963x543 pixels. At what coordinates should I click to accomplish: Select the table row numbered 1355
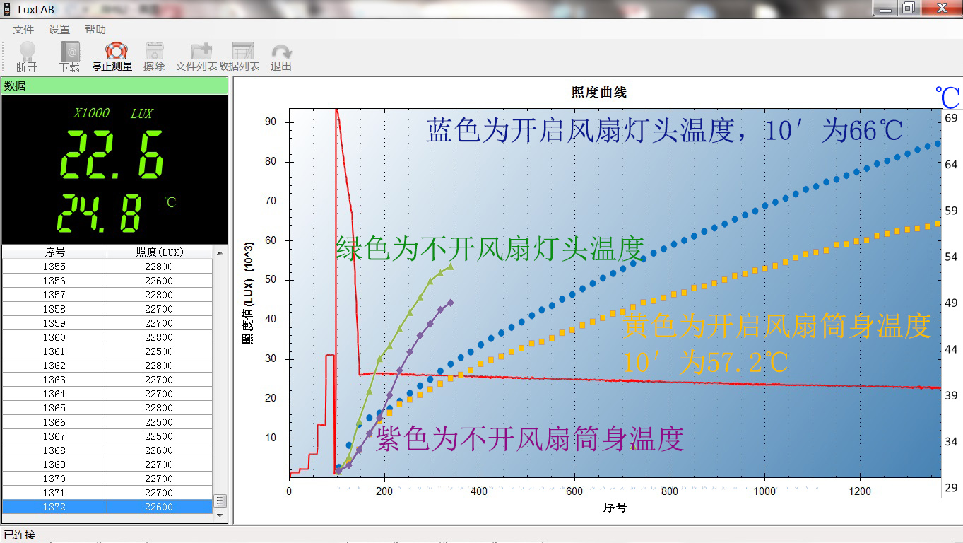107,267
